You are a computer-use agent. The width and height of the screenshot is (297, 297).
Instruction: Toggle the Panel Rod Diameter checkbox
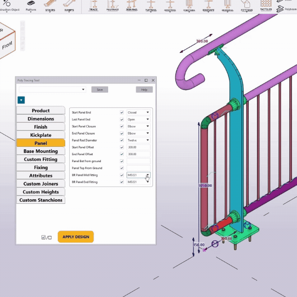click(122, 140)
